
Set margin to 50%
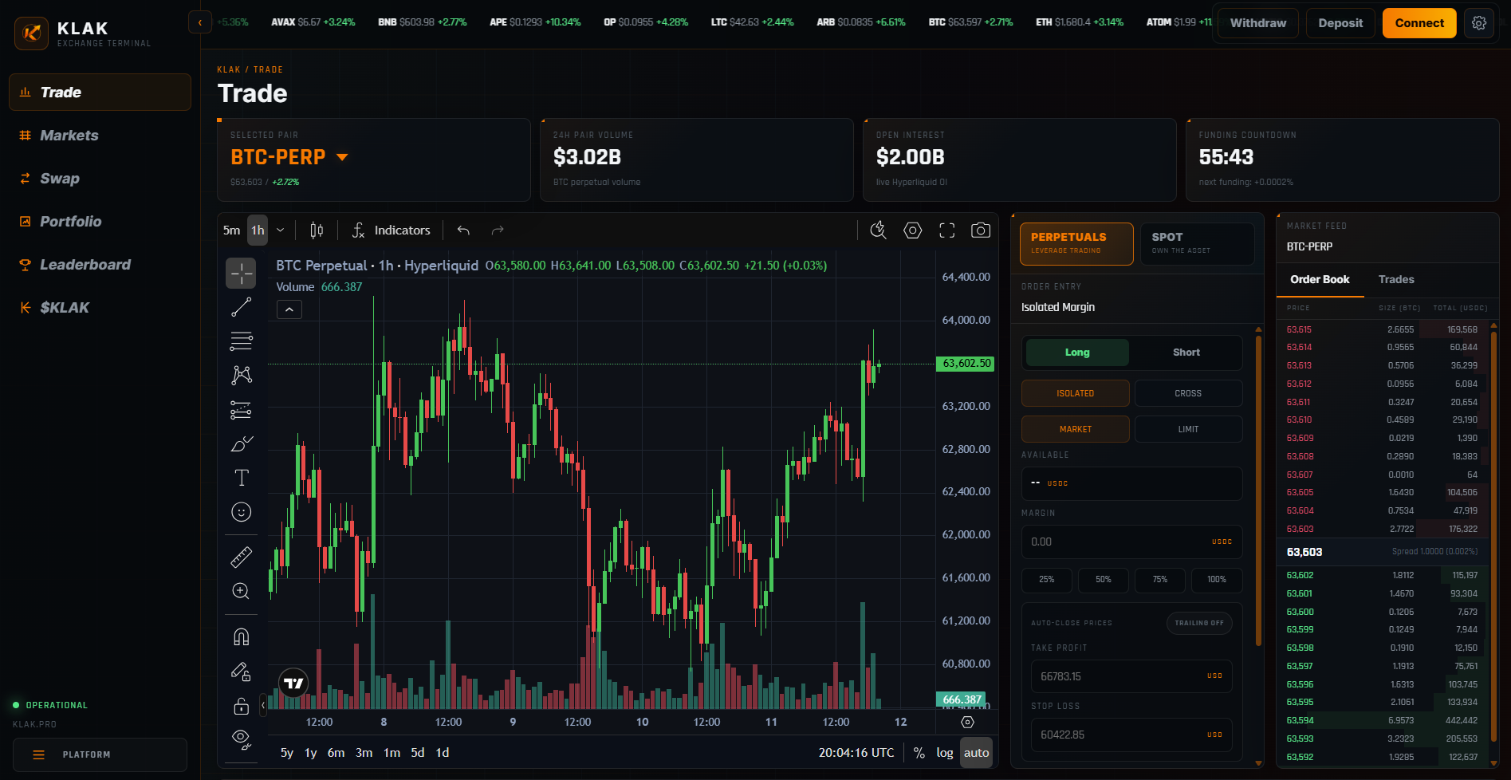coord(1104,579)
